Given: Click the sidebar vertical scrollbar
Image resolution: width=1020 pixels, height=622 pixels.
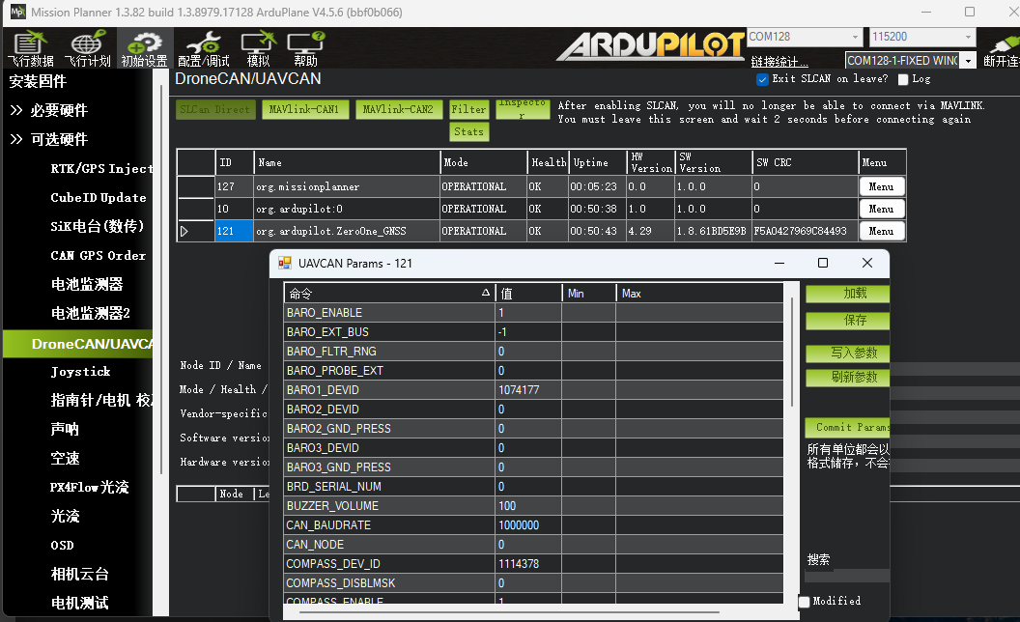Looking at the screenshot, I should [160, 280].
